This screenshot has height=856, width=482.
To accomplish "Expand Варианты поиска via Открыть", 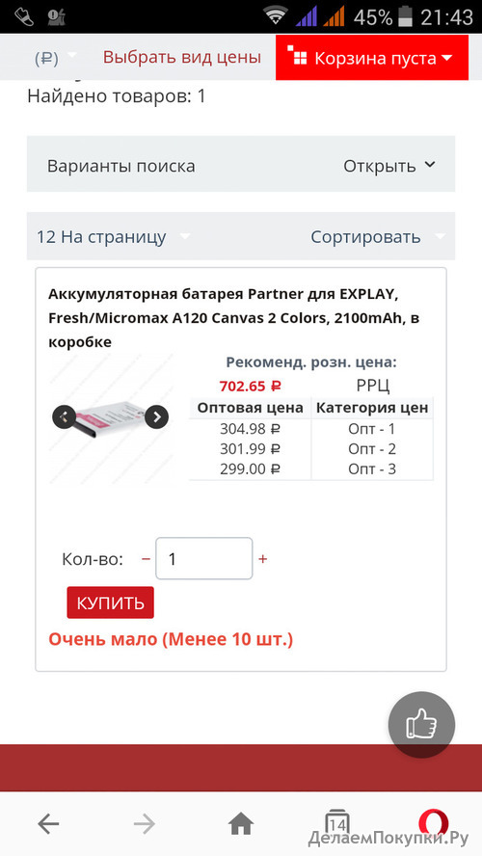I will [x=388, y=166].
